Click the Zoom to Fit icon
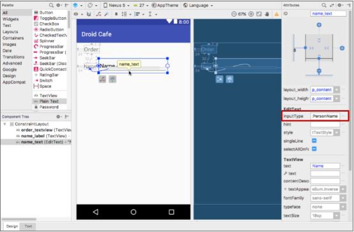Viewport: 354px width, 232px height. pyautogui.click(x=259, y=14)
